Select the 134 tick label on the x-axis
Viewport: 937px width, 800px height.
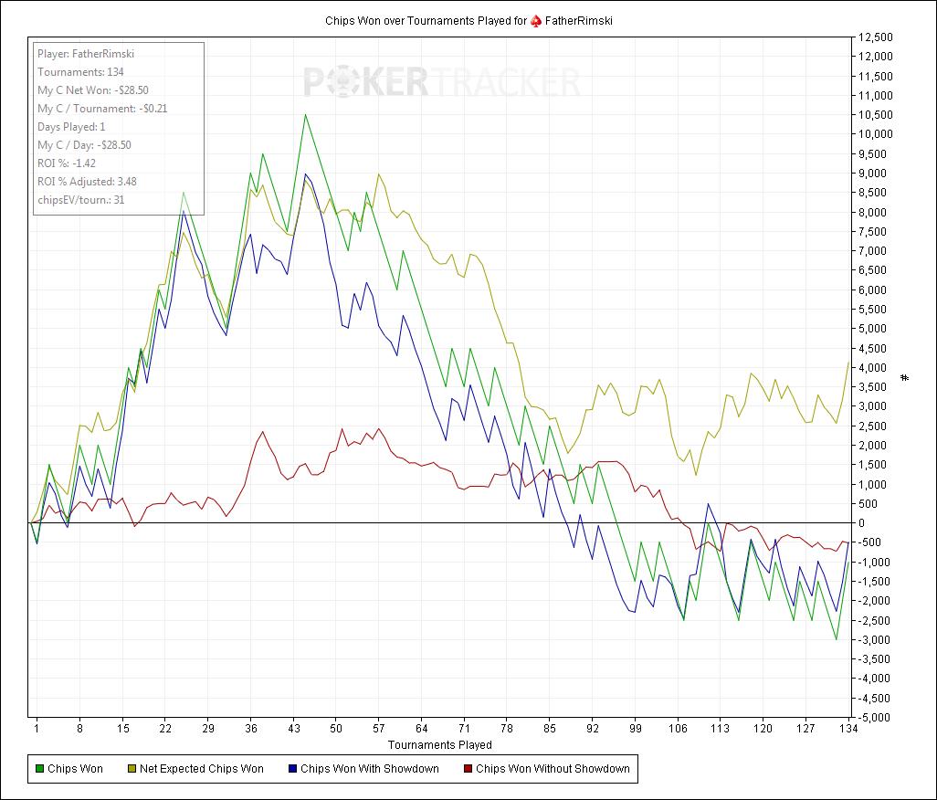pos(850,729)
